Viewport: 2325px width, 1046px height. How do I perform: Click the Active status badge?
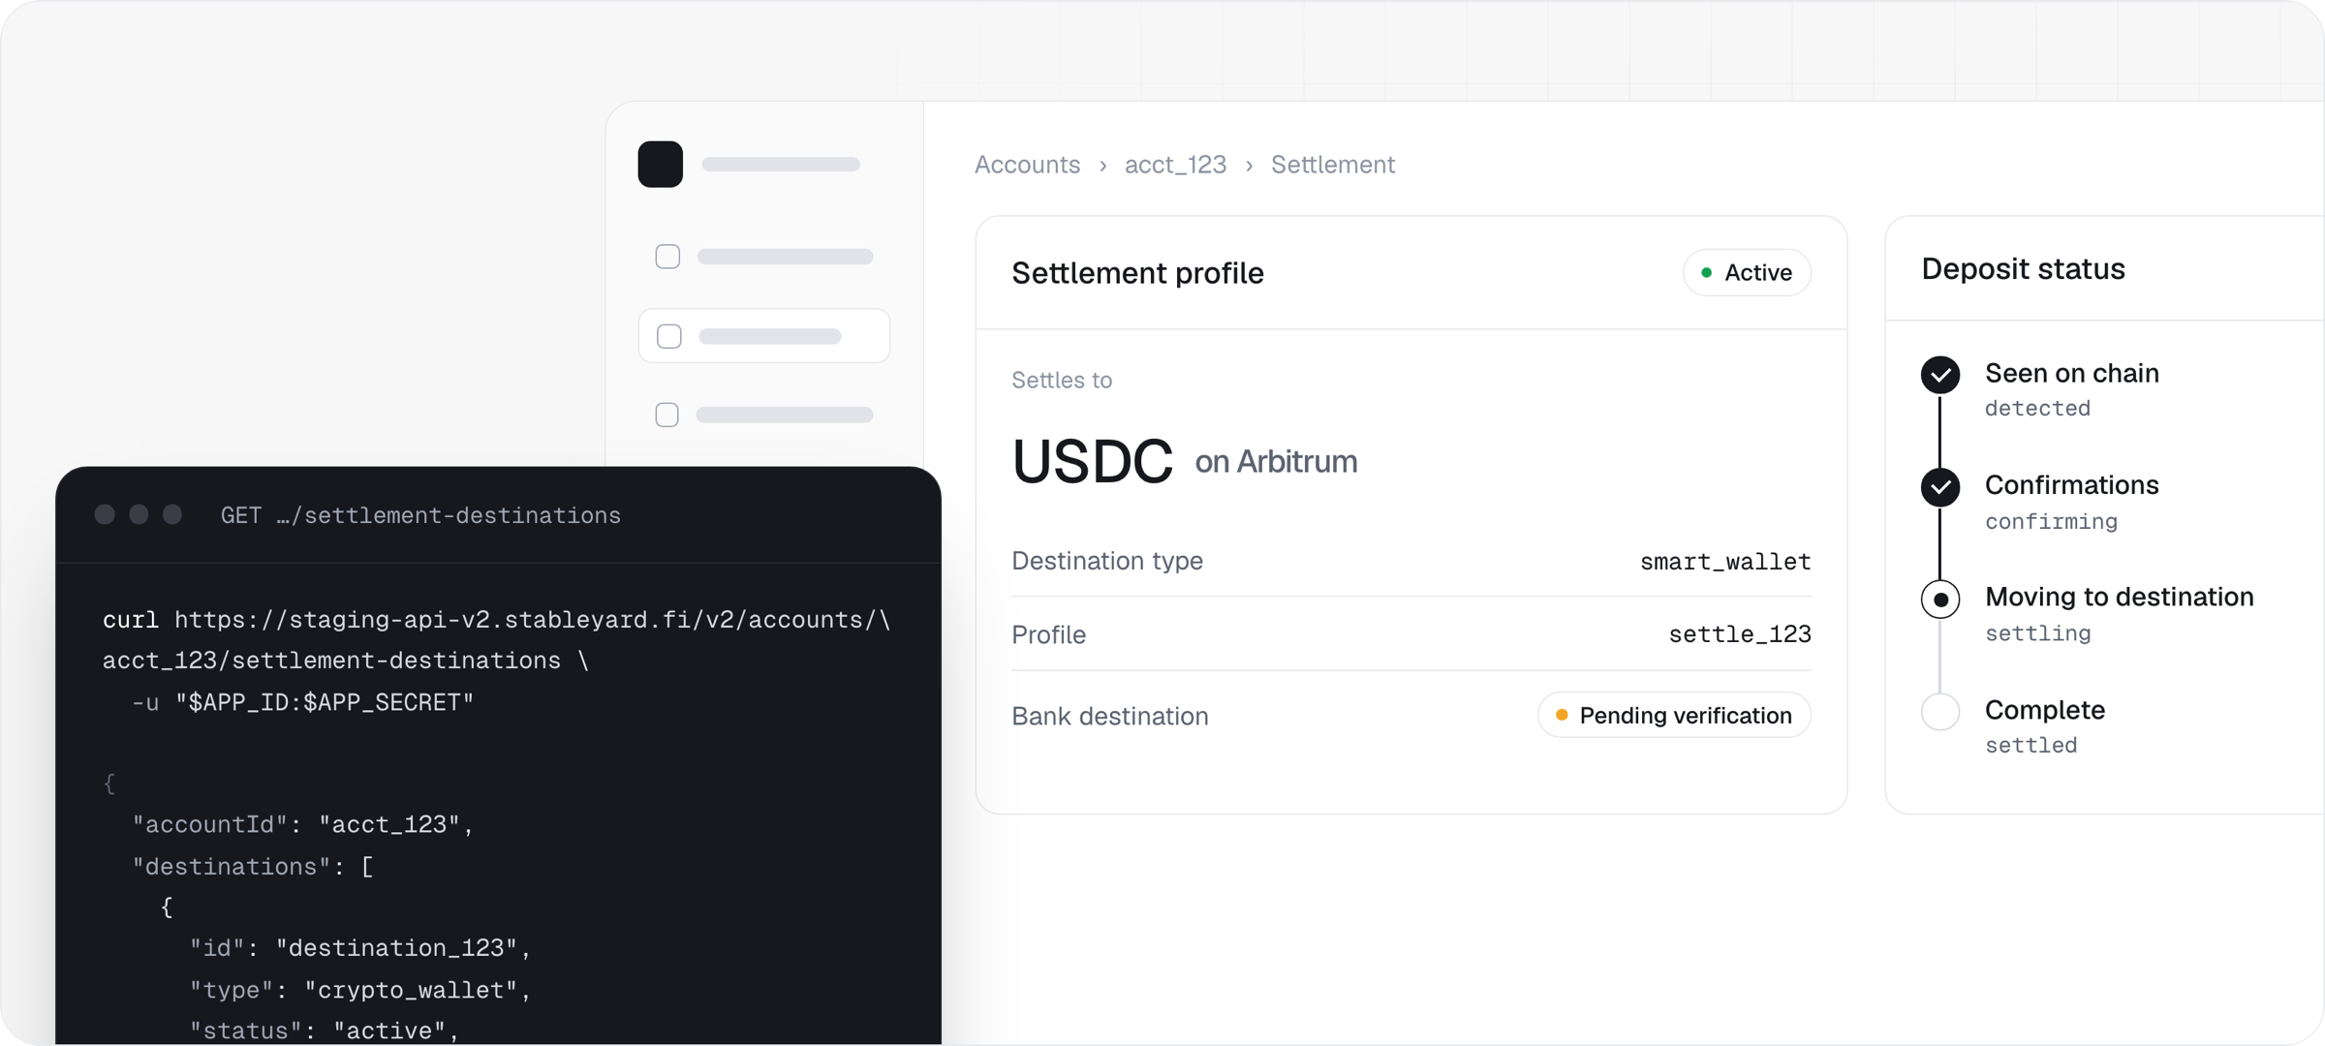[1747, 273]
